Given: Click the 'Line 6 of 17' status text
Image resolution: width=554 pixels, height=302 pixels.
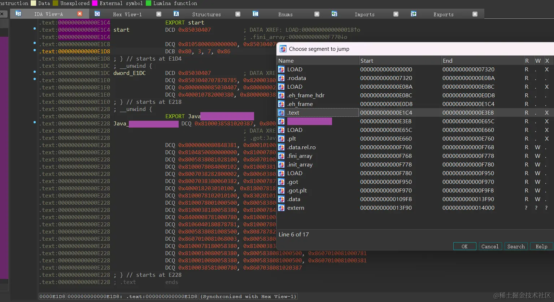Looking at the screenshot, I should [293, 235].
